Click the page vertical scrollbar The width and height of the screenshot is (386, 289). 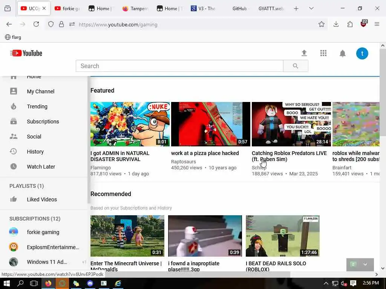383,92
